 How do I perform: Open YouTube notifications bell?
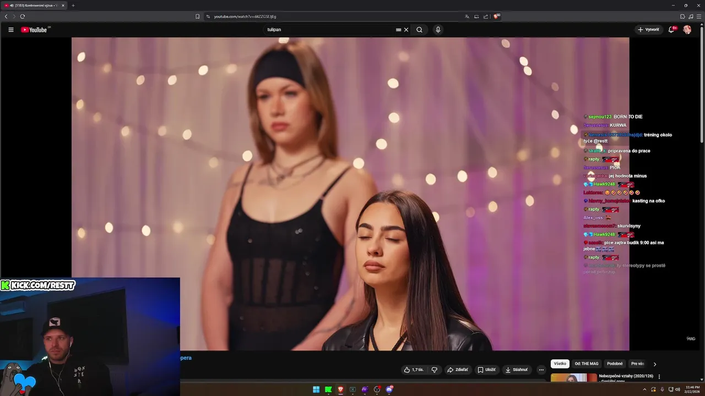[x=671, y=30]
